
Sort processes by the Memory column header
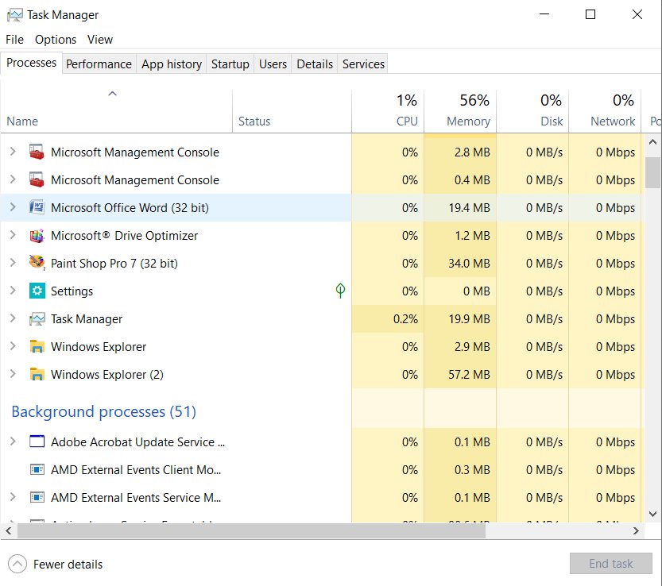pos(460,111)
